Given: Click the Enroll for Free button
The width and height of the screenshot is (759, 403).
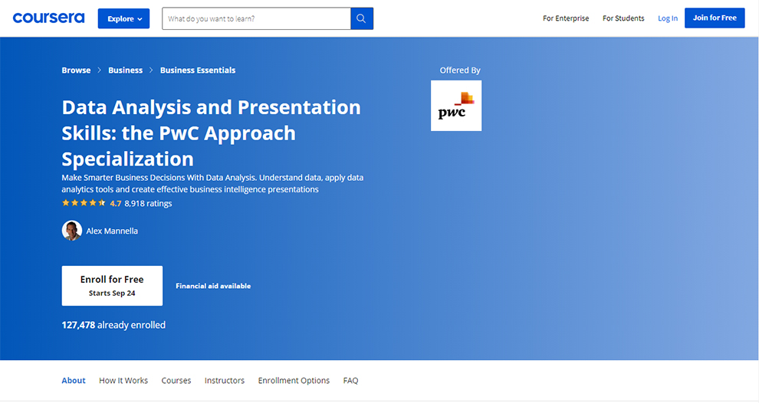Looking at the screenshot, I should tap(112, 286).
